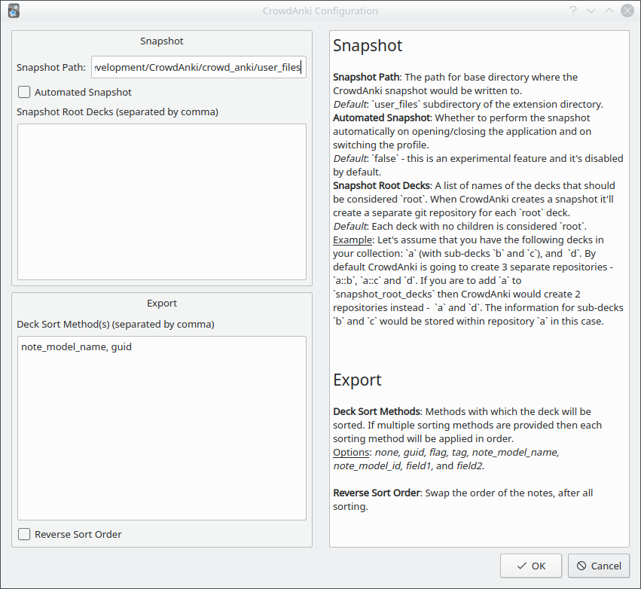Click the Deck Sort Methods text area

pos(162,428)
